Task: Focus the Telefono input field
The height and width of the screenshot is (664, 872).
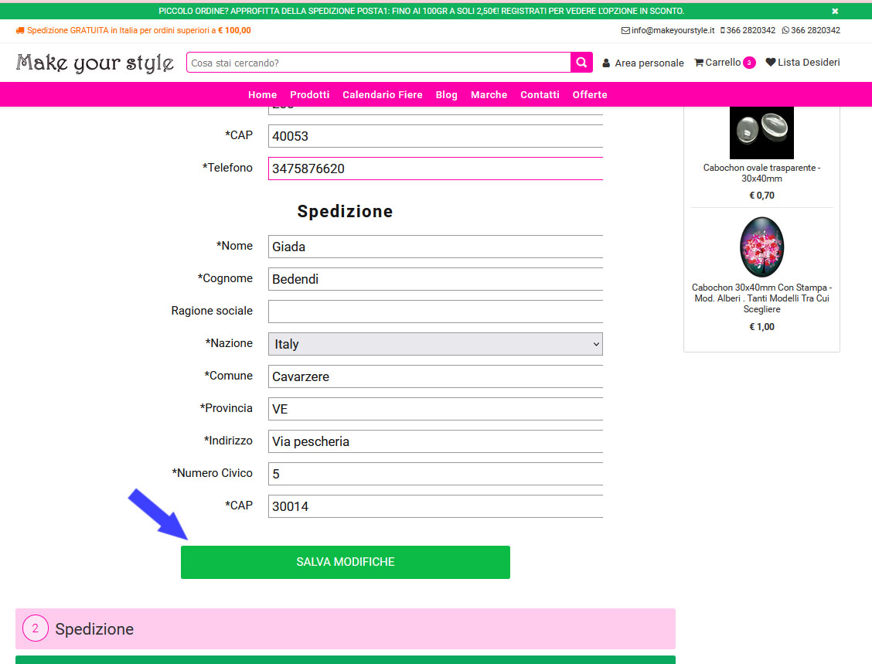Action: click(435, 169)
